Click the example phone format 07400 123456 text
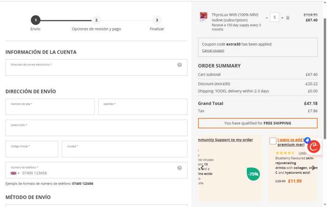Image resolution: width=327 pixels, height=207 pixels. pos(83,183)
